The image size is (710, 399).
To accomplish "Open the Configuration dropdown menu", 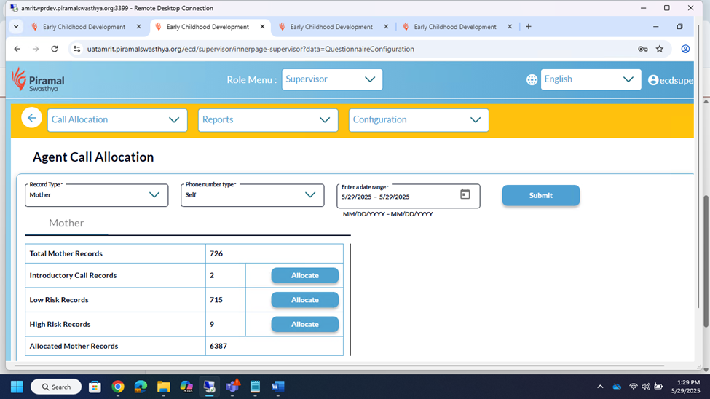I will [x=418, y=120].
